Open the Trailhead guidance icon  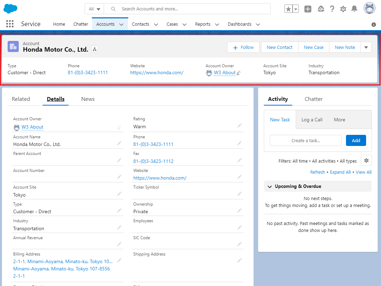coord(321,9)
